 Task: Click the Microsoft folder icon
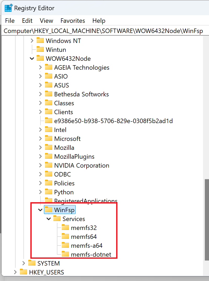pos(48,138)
